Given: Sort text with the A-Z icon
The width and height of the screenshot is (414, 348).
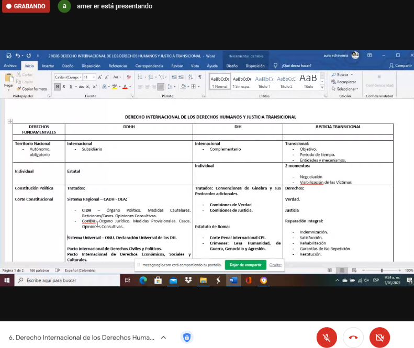Looking at the screenshot, I should click(191, 77).
